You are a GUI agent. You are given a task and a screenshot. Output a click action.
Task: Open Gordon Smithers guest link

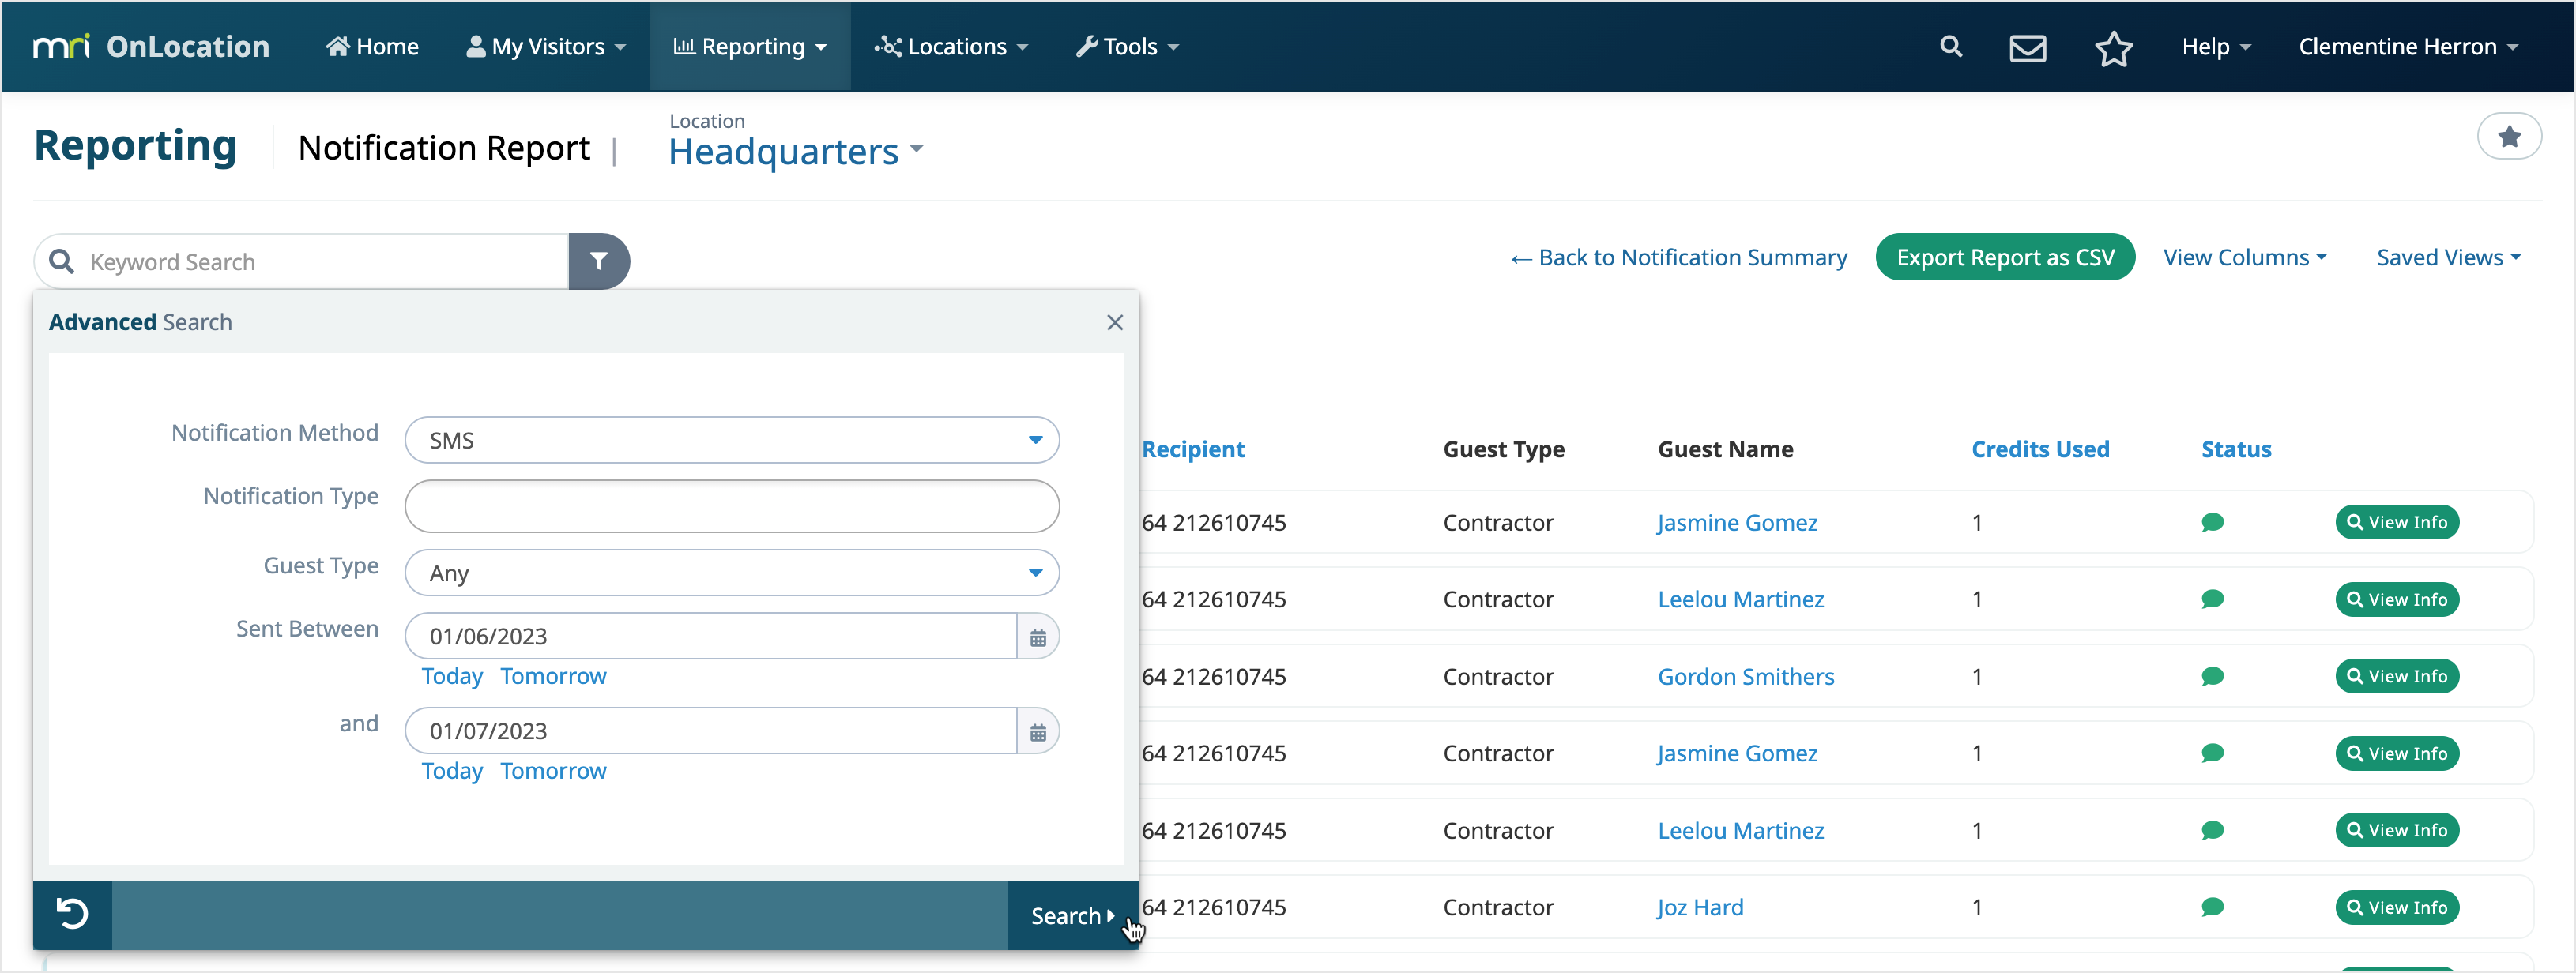coord(1746,676)
